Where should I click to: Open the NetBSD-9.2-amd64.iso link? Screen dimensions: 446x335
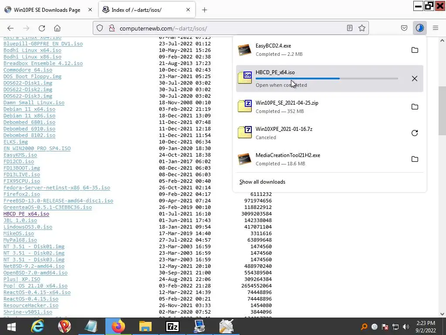point(34,267)
